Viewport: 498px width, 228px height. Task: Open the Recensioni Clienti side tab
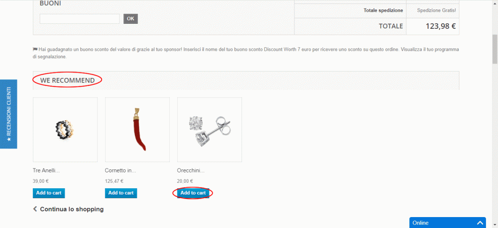click(8, 114)
